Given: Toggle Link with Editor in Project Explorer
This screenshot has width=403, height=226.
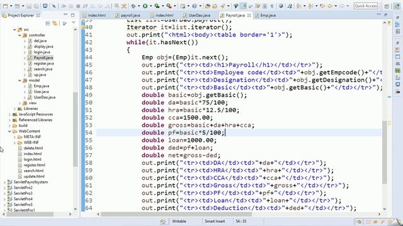Looking at the screenshot, I should (x=55, y=23).
